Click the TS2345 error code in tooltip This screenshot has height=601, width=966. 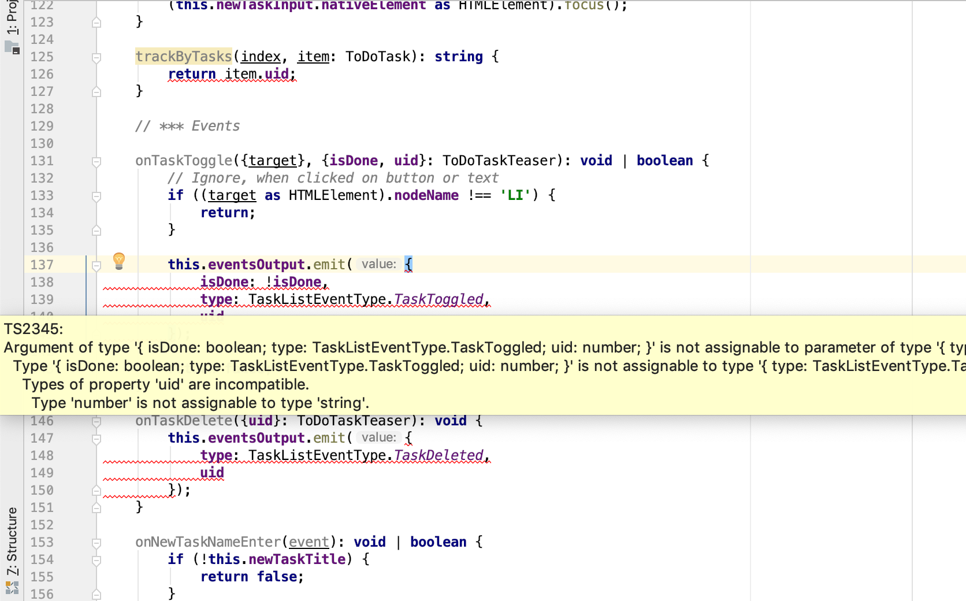[x=34, y=329]
